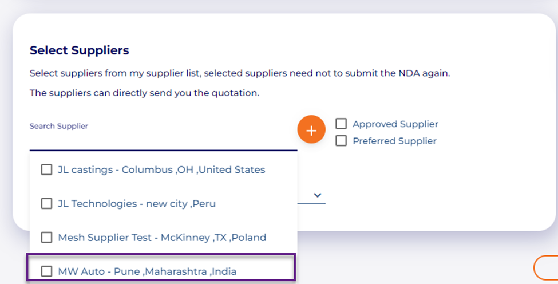Click the orange plus add supplier button
The image size is (558, 284).
click(311, 131)
